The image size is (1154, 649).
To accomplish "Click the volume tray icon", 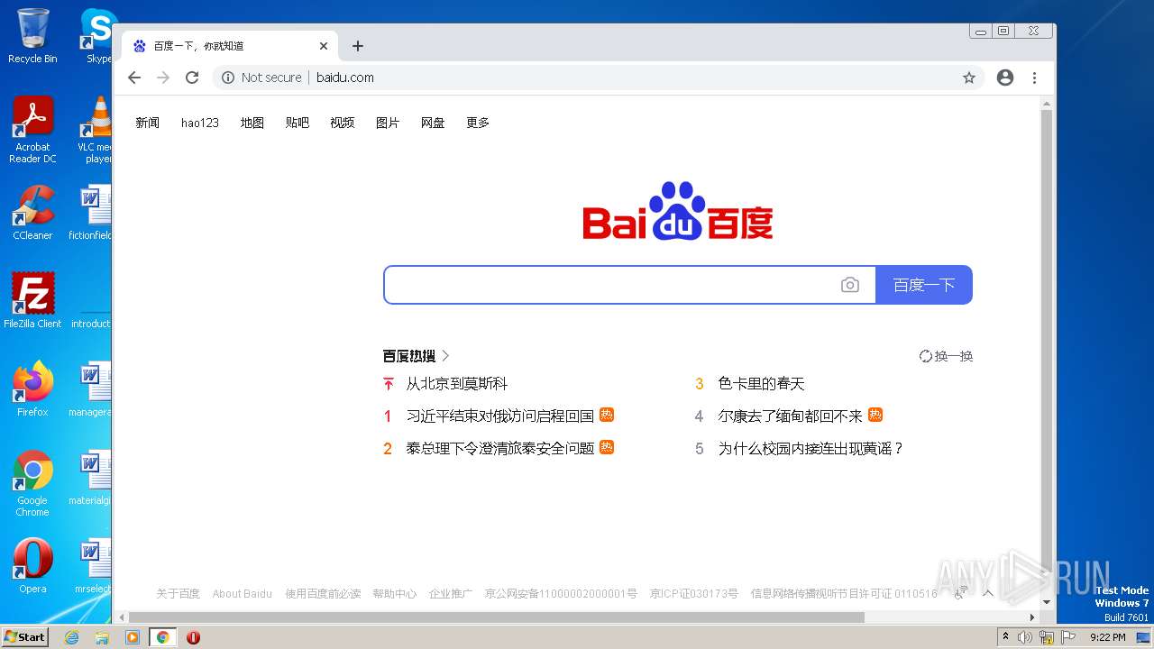I will 1026,637.
